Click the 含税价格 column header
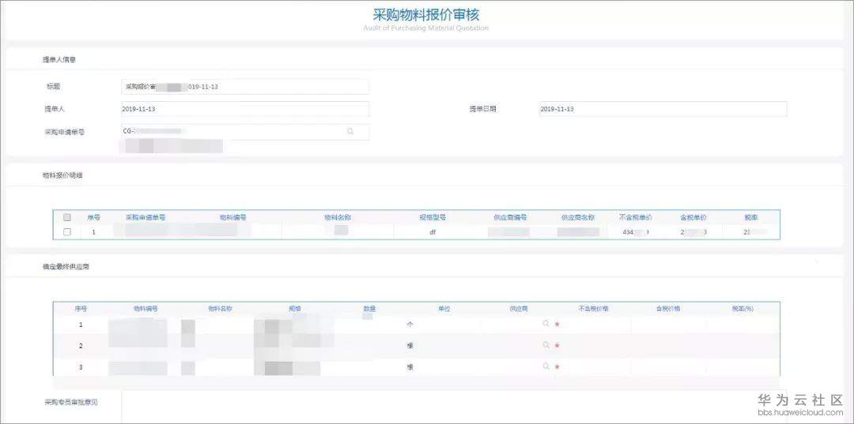The width and height of the screenshot is (854, 424). pyautogui.click(x=667, y=308)
